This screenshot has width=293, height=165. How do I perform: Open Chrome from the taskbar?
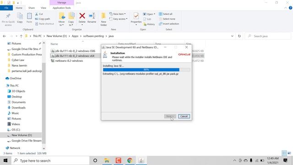tap(130, 160)
